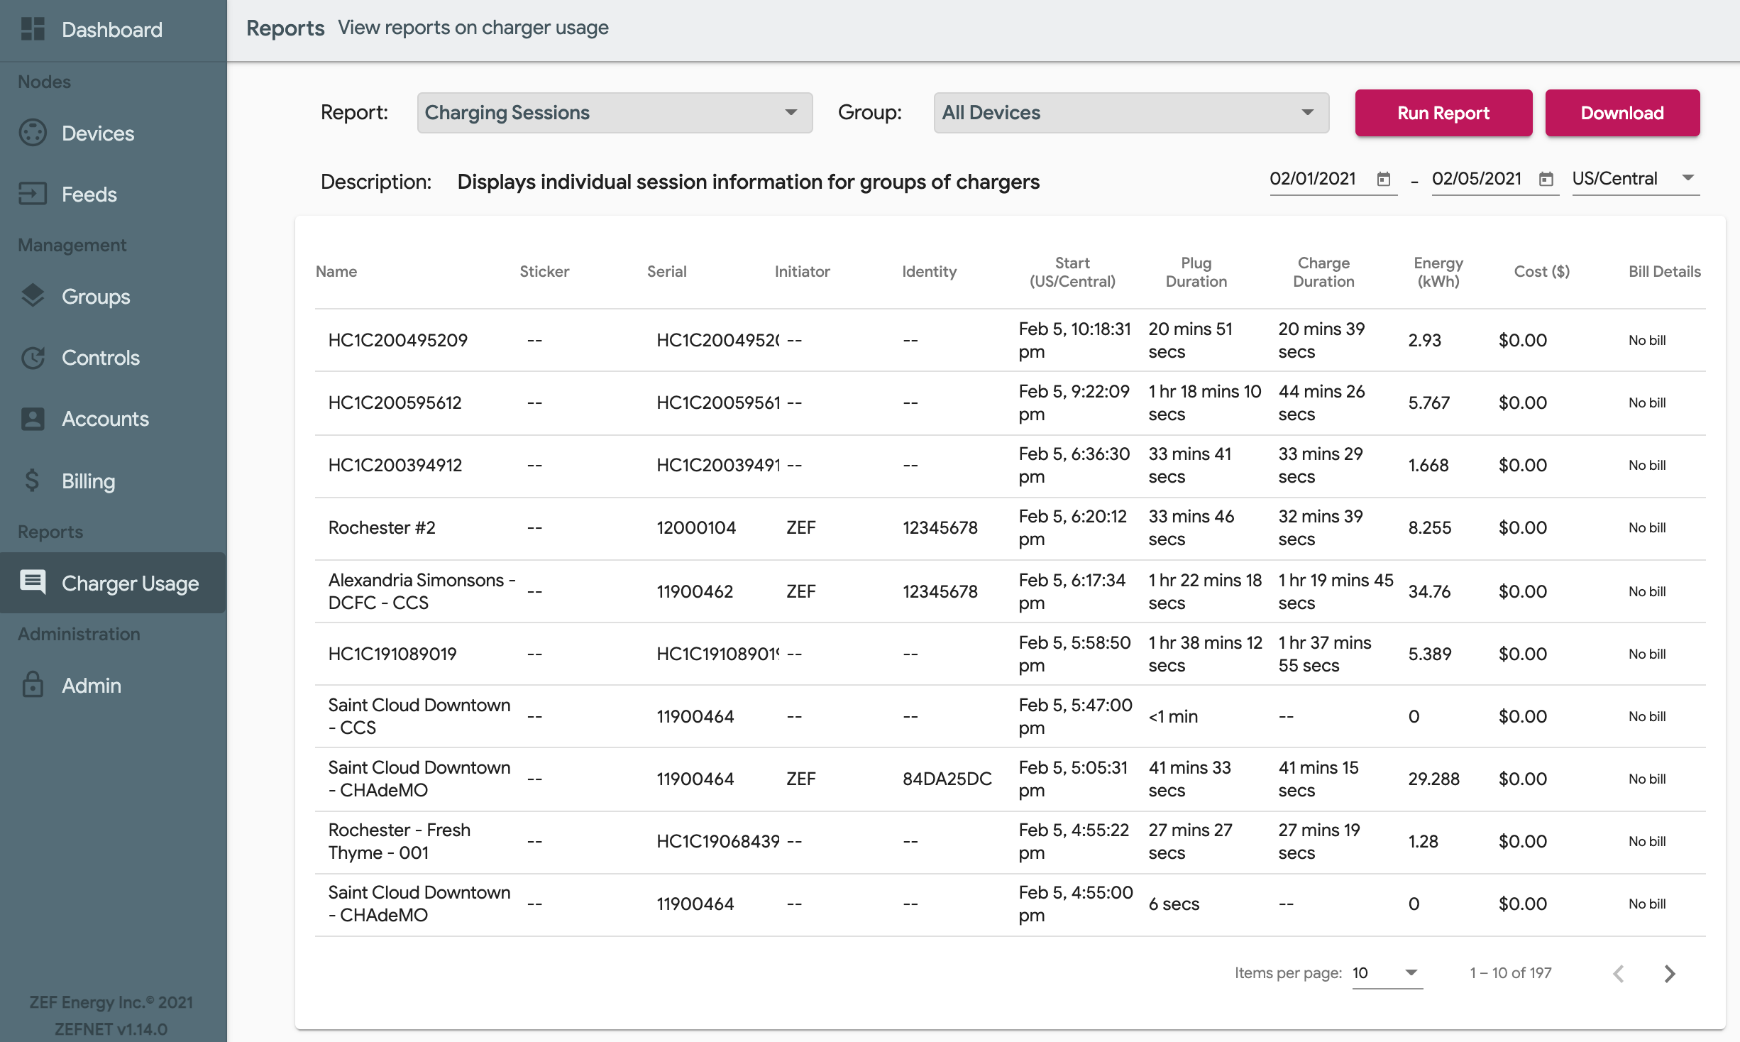1740x1042 pixels.
Task: Open end date calendar picker icon
Action: [1546, 179]
